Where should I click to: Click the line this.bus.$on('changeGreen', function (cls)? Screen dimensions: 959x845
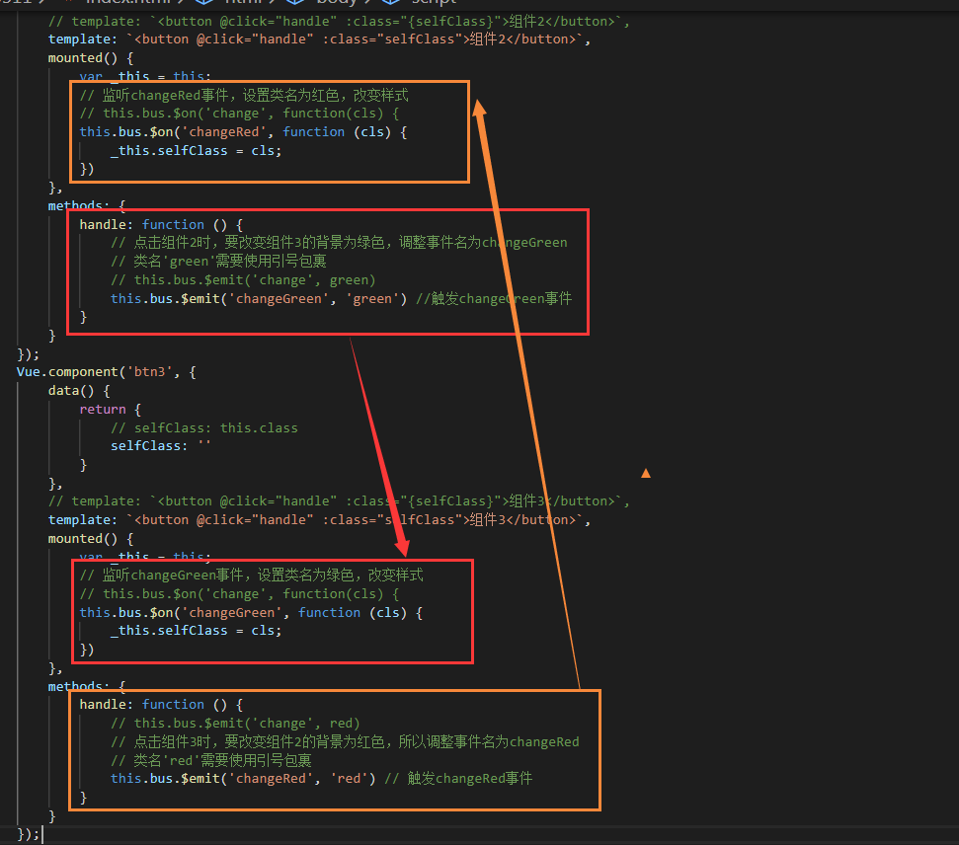251,613
